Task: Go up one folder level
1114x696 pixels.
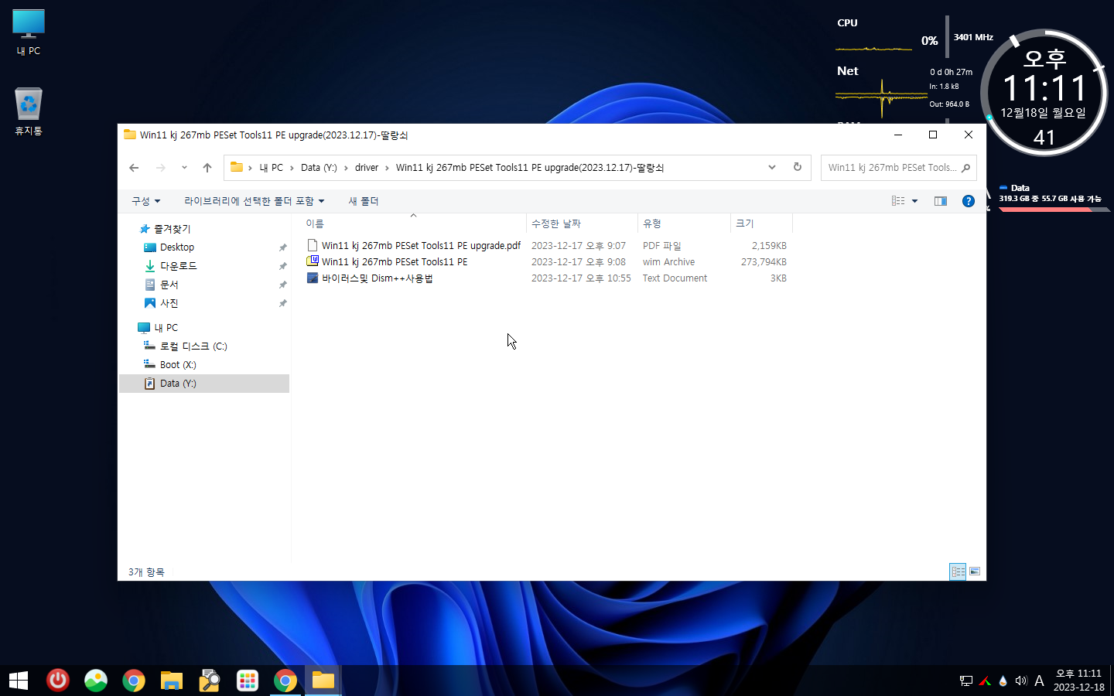Action: [207, 168]
